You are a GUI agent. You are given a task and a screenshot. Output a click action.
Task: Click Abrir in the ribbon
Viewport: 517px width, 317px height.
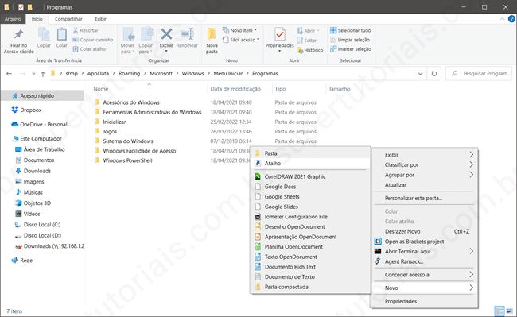click(308, 31)
